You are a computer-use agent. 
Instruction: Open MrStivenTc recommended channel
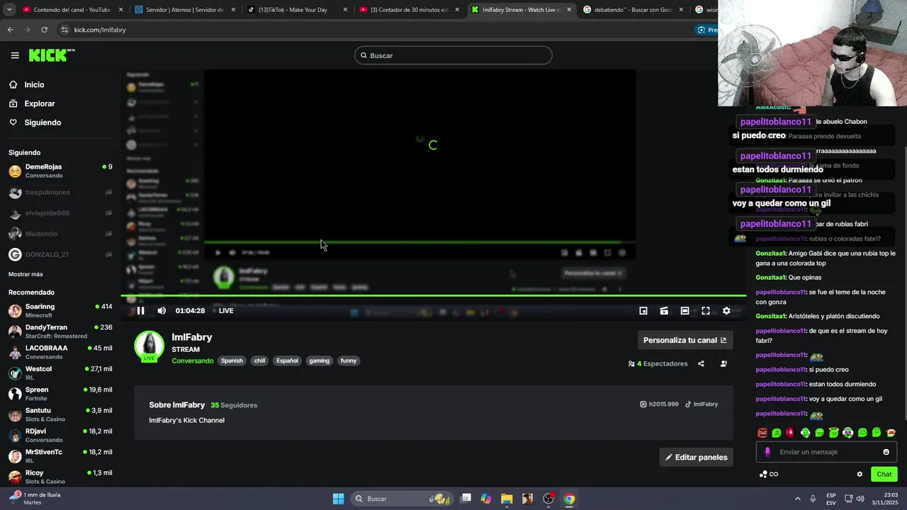pos(60,455)
